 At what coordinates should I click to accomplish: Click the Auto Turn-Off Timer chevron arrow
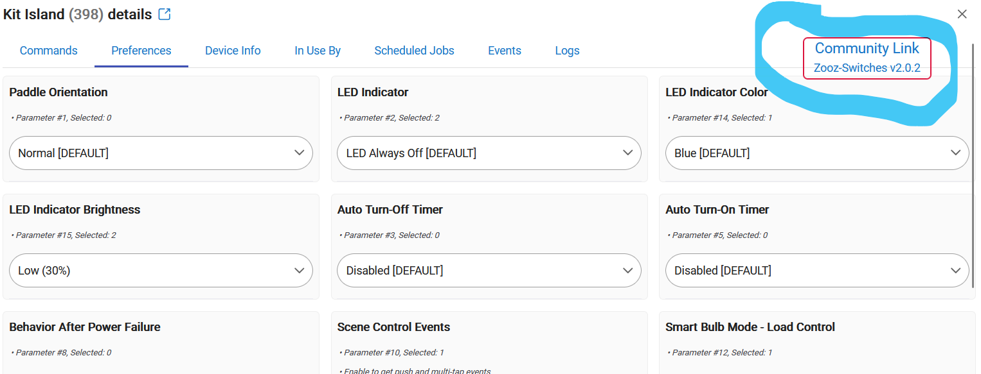click(628, 270)
